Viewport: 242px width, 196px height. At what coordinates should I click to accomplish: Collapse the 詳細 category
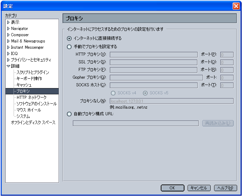(x=8, y=66)
